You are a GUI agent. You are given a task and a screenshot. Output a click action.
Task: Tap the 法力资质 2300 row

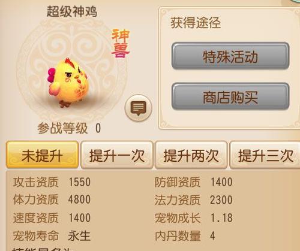tap(194, 200)
